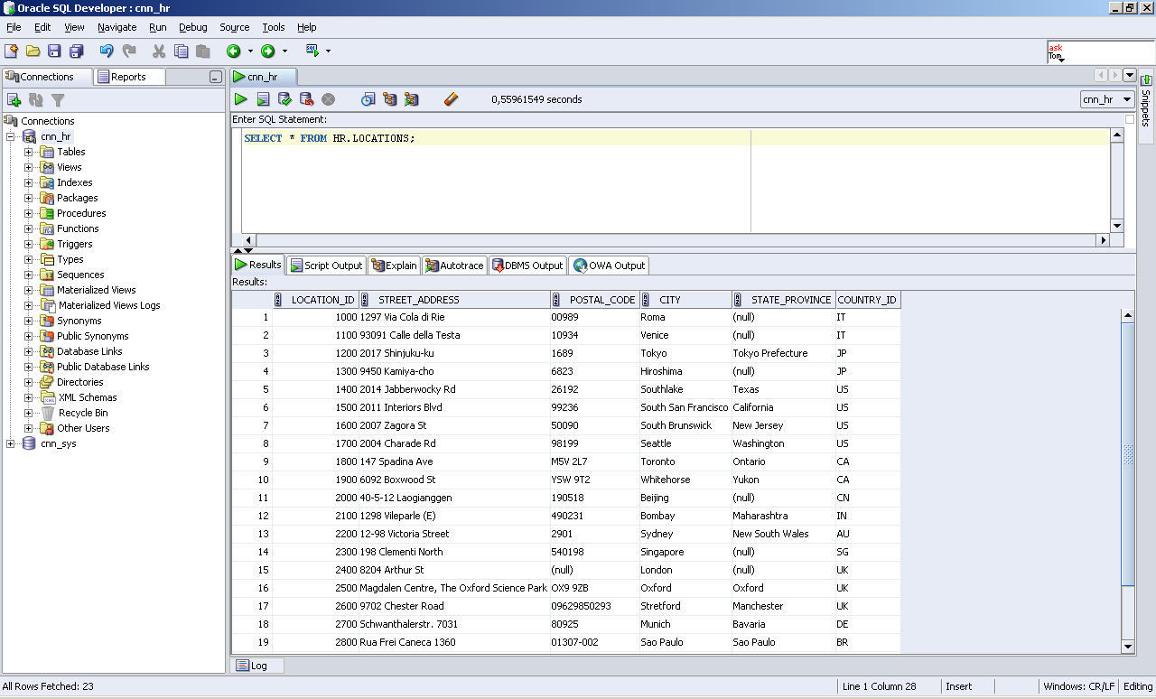
Task: Expand the cnn_sys connection node
Action: [x=10, y=443]
